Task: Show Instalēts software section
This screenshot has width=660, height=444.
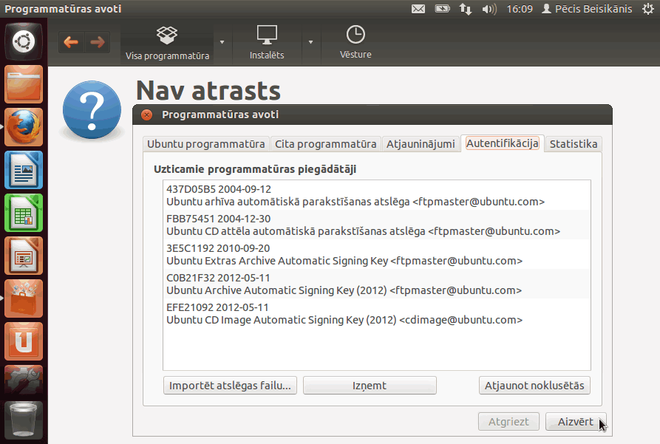Action: 267,42
